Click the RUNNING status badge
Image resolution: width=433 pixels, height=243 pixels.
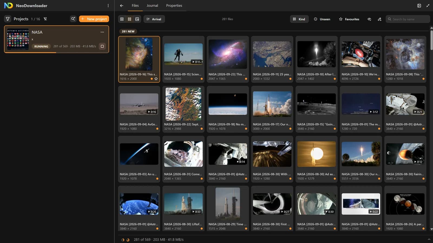point(41,46)
